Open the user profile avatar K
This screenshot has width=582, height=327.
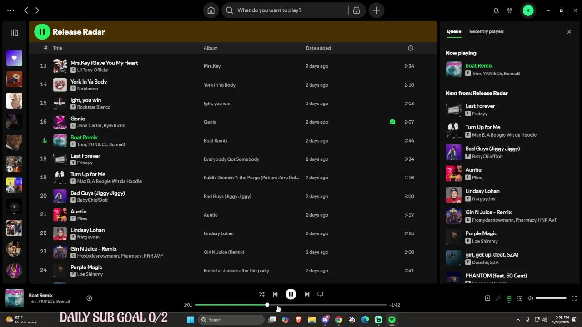528,10
